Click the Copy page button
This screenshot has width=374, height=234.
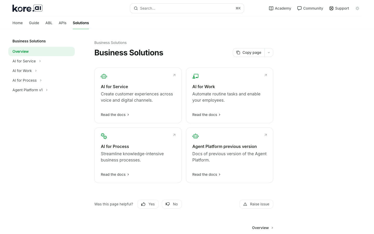pos(249,53)
